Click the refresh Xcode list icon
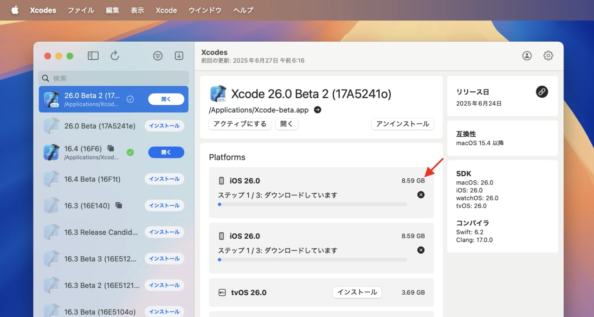Image resolution: width=594 pixels, height=317 pixels. [x=115, y=56]
